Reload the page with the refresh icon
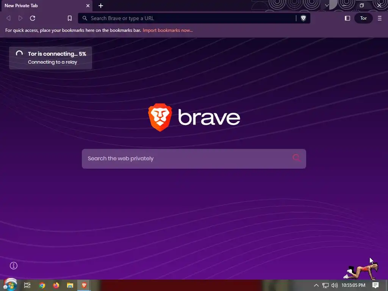This screenshot has height=291, width=388. tap(33, 18)
